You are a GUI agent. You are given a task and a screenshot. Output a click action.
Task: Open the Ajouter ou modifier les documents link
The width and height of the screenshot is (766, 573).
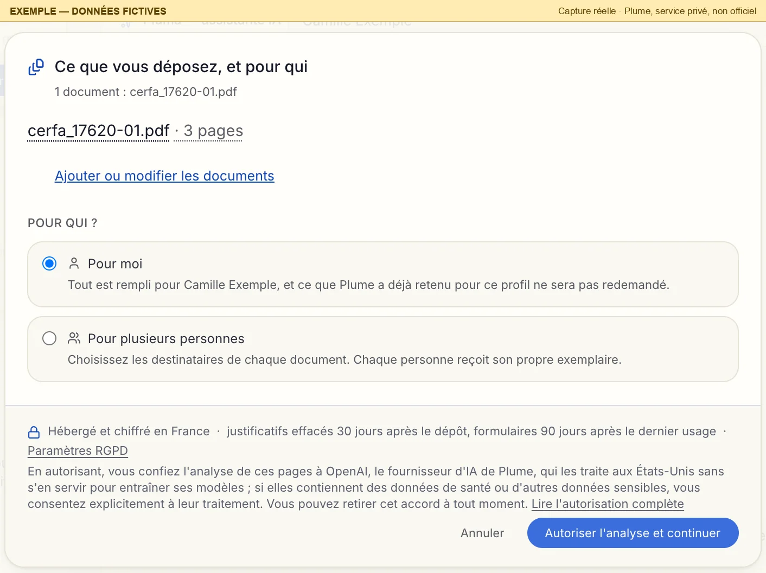[x=164, y=176]
